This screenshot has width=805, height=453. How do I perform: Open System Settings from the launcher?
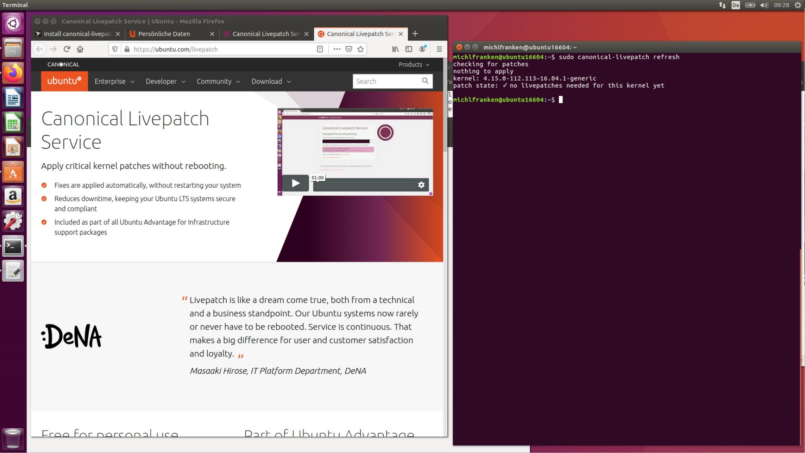13,221
